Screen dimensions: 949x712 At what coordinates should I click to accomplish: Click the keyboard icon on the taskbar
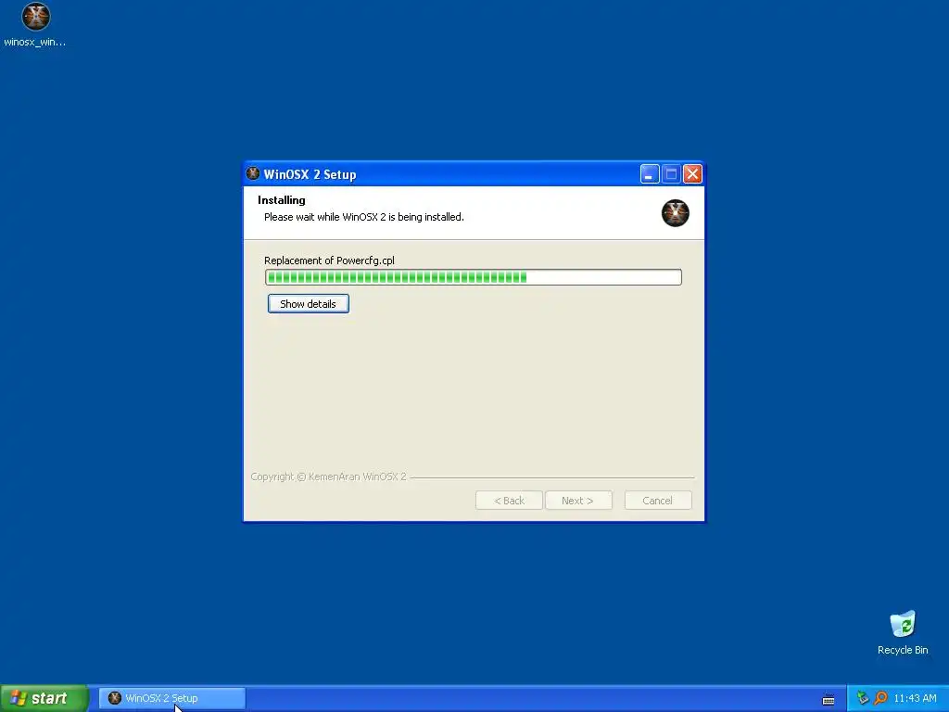[829, 700]
